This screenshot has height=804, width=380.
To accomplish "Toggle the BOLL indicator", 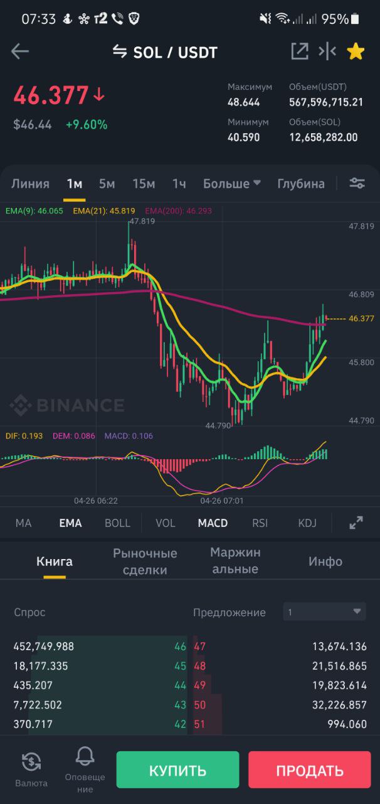I will 117,523.
